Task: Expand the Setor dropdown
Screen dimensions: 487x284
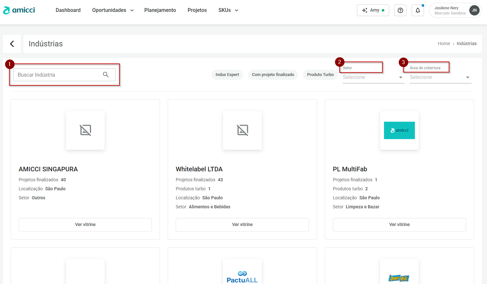Action: coord(373,77)
